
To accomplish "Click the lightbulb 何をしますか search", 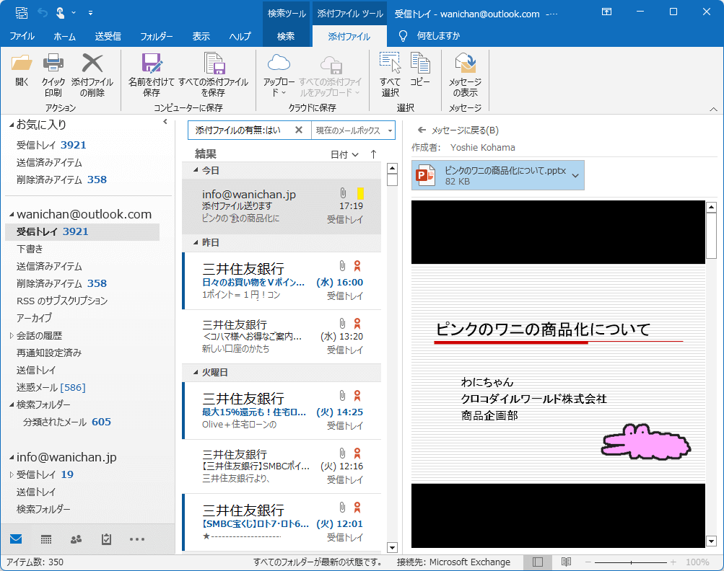I will pos(429,35).
